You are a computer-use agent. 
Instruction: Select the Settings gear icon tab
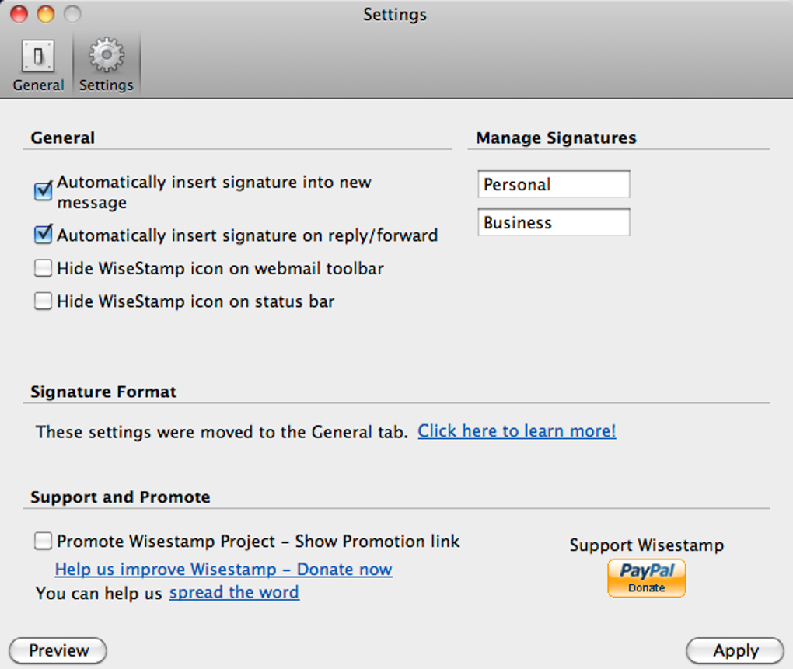click(107, 65)
